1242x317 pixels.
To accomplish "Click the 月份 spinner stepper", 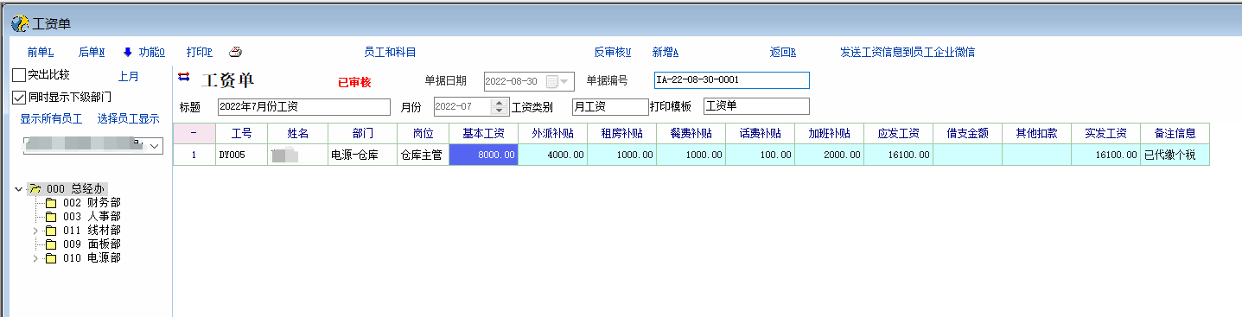I will click(499, 106).
